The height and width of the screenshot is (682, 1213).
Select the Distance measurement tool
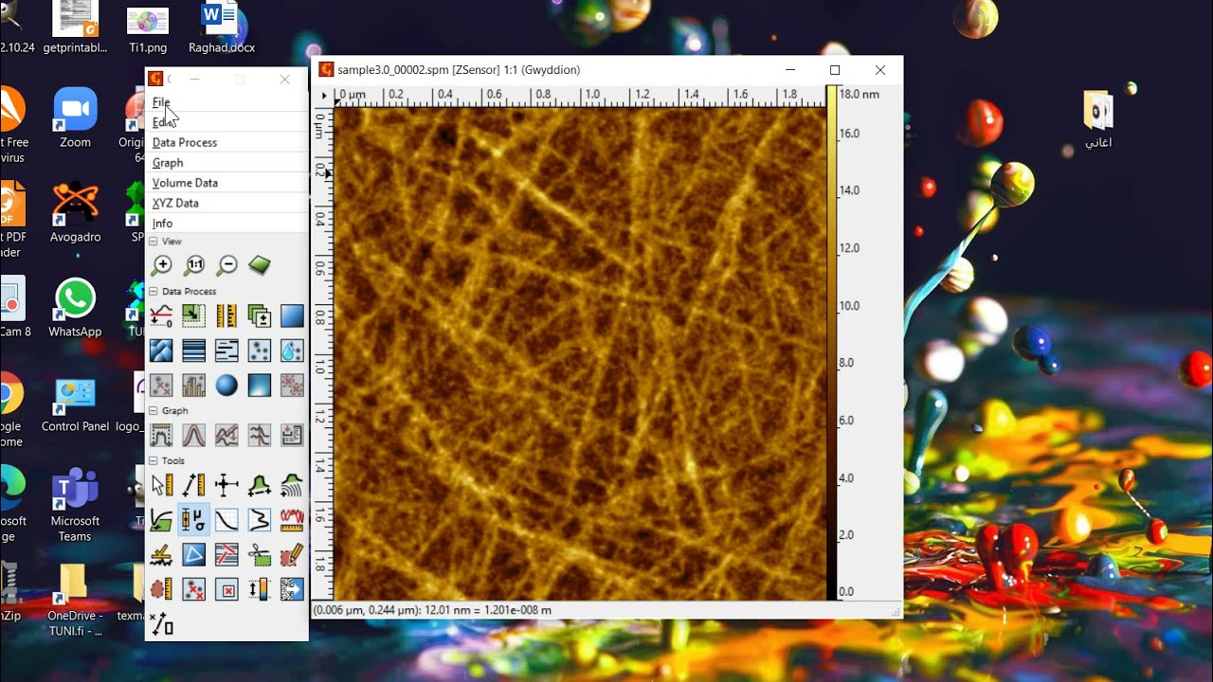(194, 485)
